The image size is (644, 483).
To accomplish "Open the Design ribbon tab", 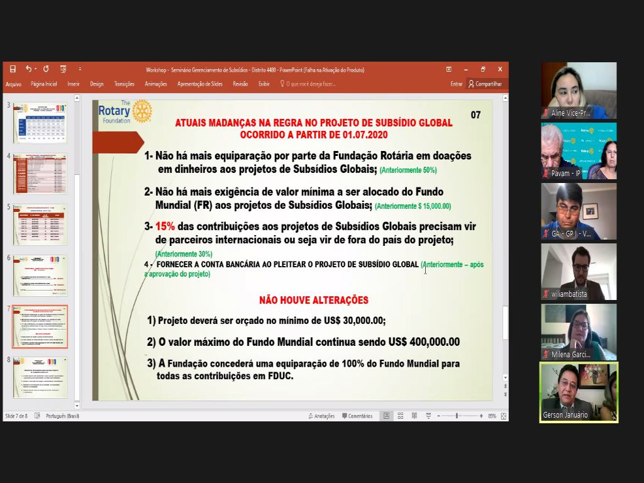I will click(x=96, y=84).
